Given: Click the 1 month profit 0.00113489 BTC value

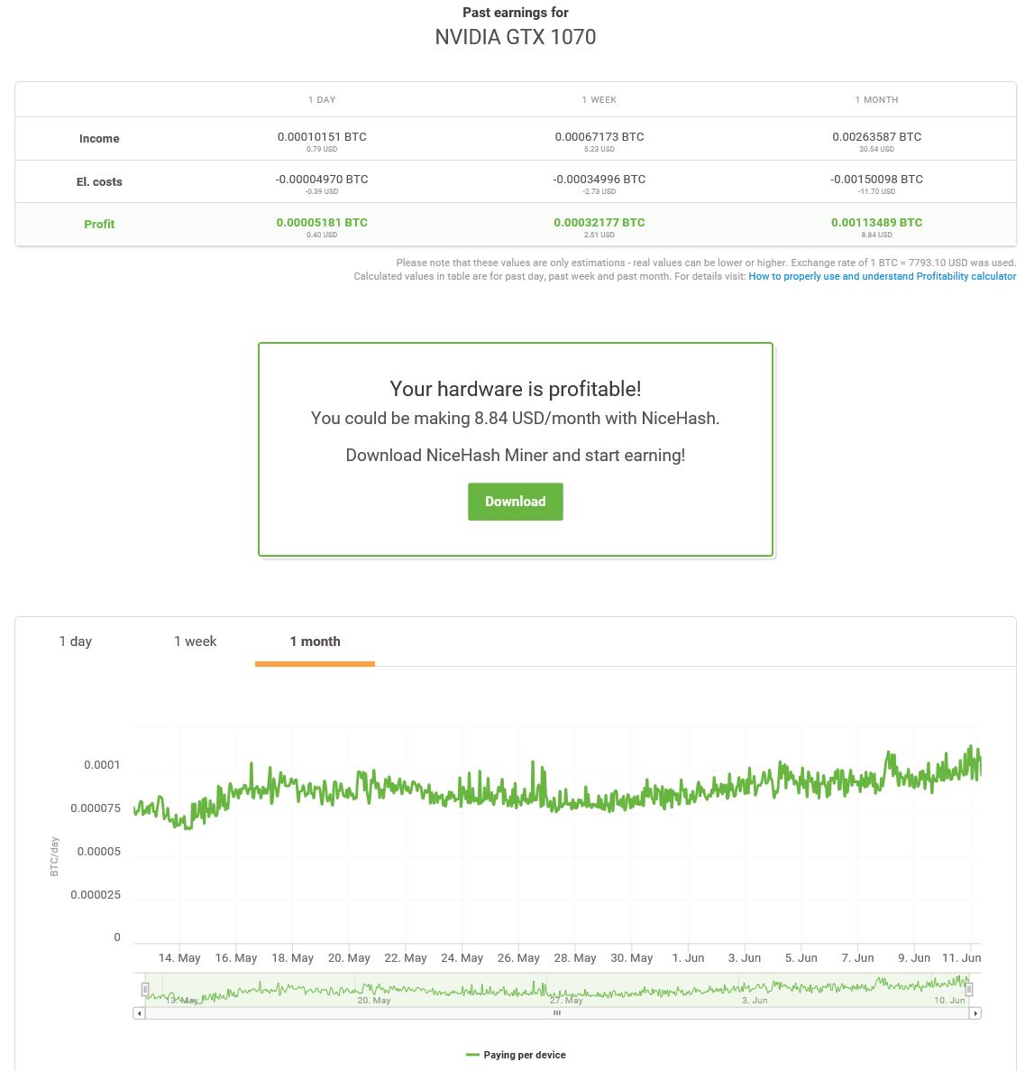Looking at the screenshot, I should coord(876,222).
